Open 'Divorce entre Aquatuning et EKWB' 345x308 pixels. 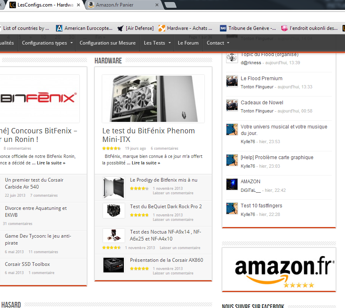tap(36, 211)
